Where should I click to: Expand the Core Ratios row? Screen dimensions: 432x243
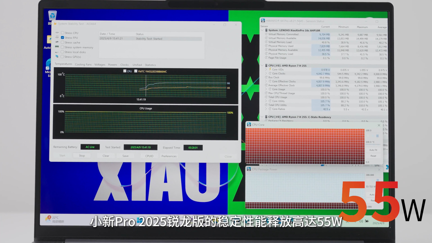click(266, 109)
